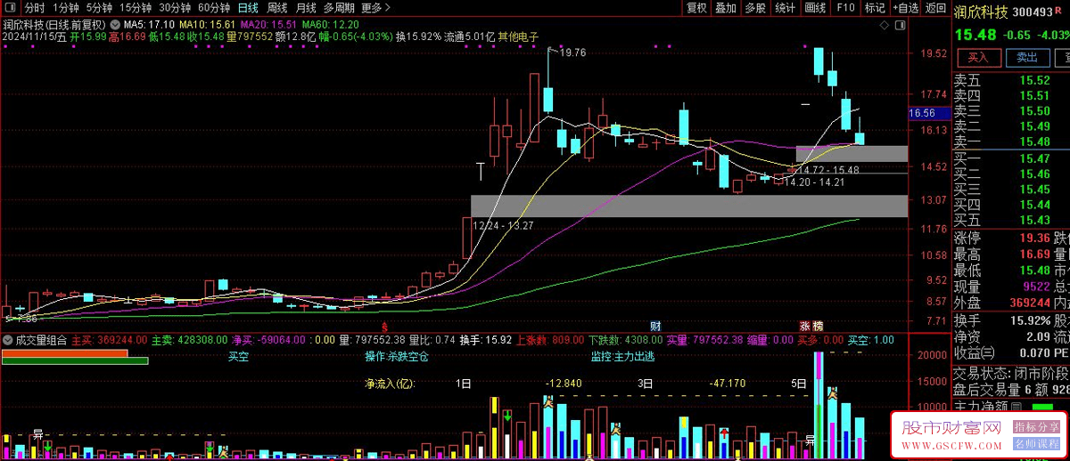Screen dimensions: 1070x461
Task: Open the 复权 adjustment menu
Action: (696, 8)
